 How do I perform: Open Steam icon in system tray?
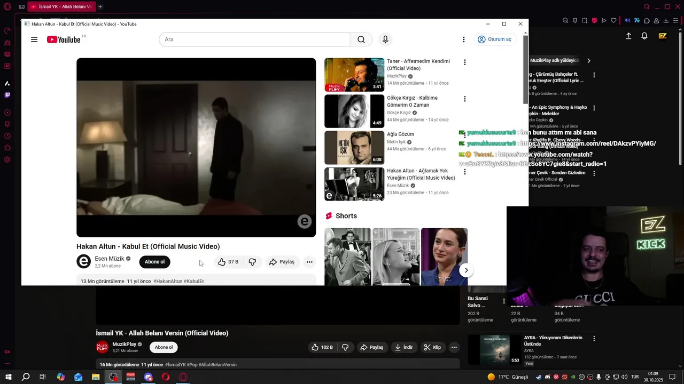tap(539, 377)
